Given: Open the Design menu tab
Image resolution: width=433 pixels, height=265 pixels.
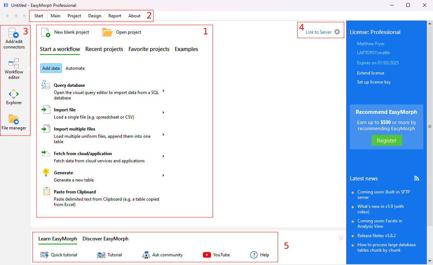Looking at the screenshot, I should [95, 16].
